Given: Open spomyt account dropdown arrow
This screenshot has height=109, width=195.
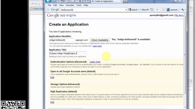Looking at the screenshot, I should coord(179,10).
